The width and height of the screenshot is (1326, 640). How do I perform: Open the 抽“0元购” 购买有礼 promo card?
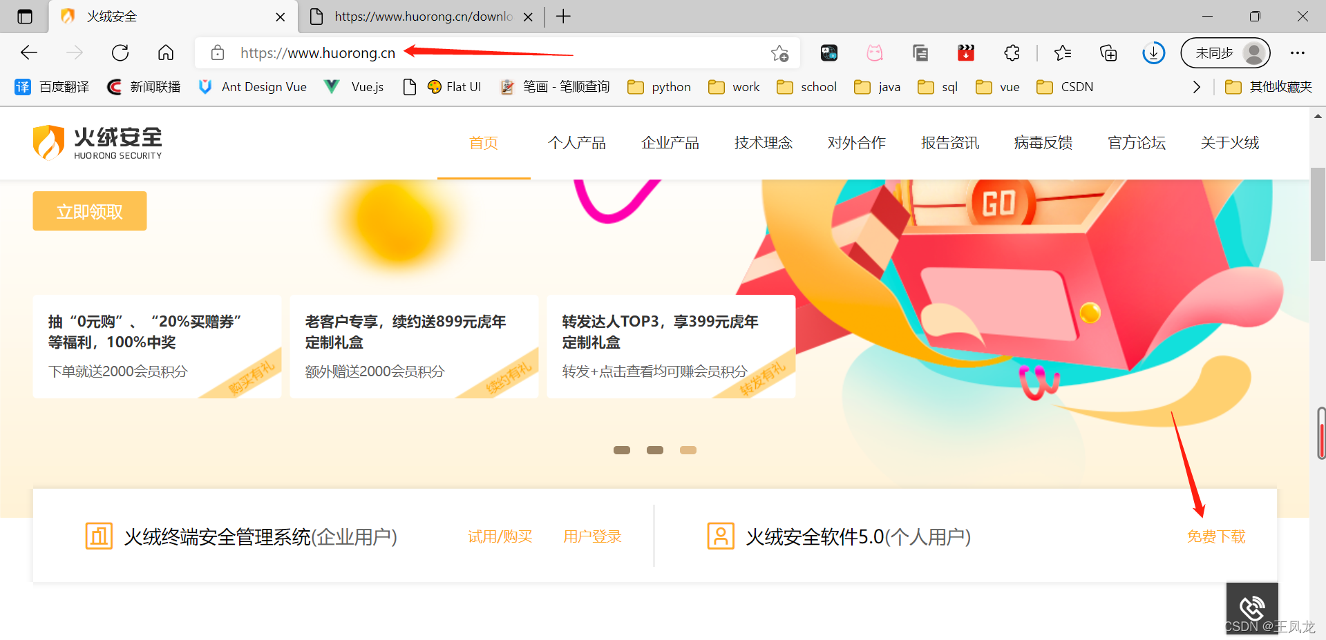pyautogui.click(x=158, y=347)
